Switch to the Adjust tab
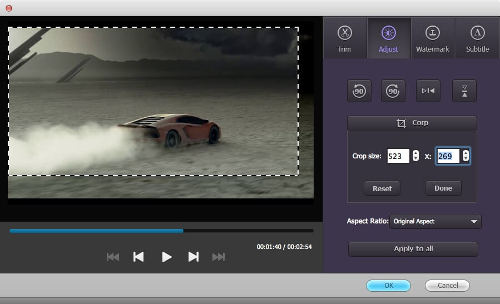Image resolution: width=500 pixels, height=304 pixels. pyautogui.click(x=389, y=38)
